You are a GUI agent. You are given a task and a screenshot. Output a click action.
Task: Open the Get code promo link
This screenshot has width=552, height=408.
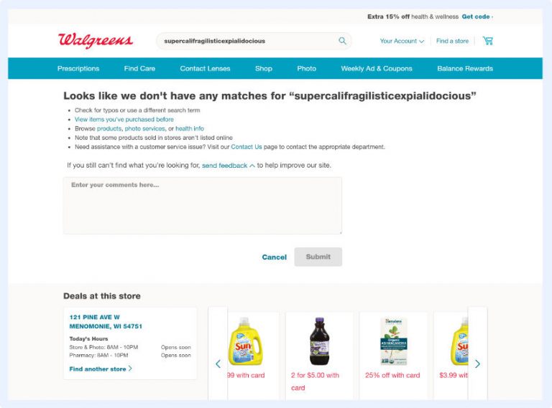click(x=476, y=16)
